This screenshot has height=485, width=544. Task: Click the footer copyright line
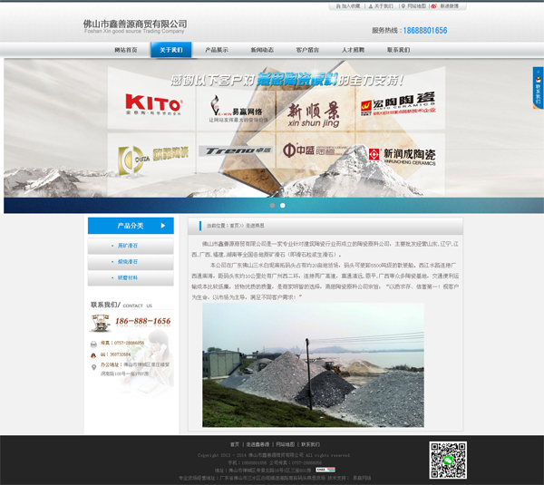click(x=274, y=455)
